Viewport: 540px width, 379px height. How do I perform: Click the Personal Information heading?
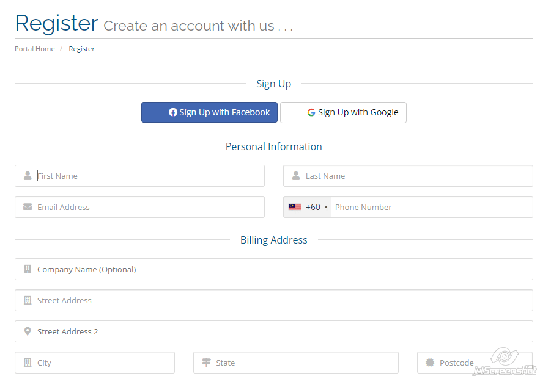point(274,146)
